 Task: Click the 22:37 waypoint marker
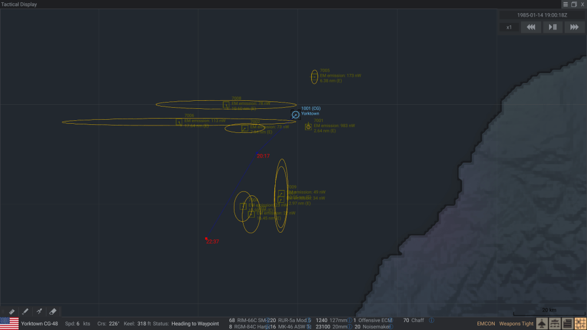pos(206,238)
